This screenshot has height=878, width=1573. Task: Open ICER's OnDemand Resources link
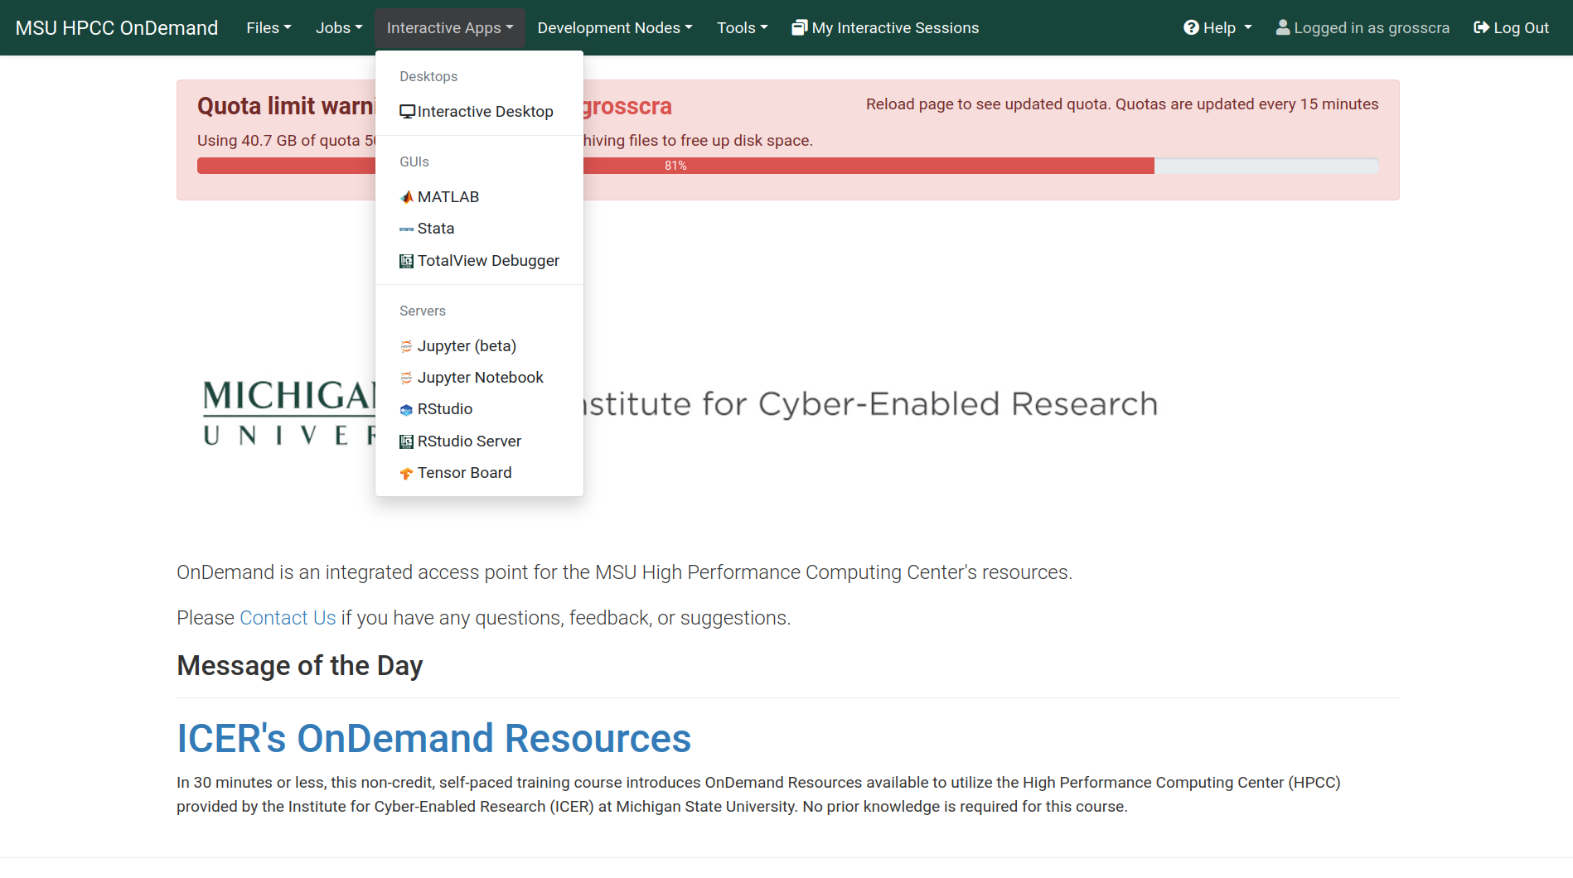(x=433, y=739)
